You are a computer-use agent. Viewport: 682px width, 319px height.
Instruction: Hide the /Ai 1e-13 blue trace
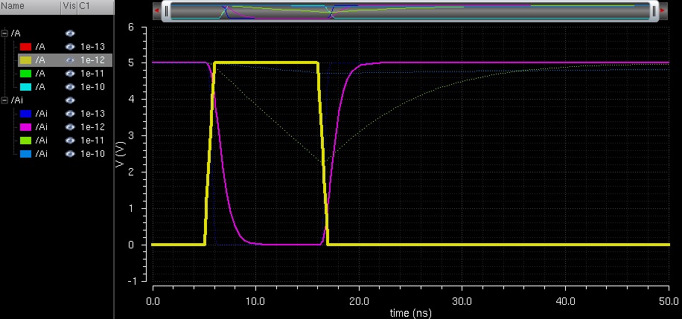(70, 114)
